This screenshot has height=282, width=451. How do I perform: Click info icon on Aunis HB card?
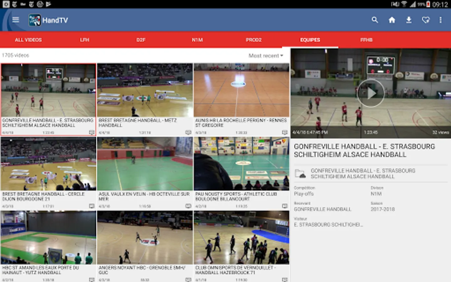click(x=284, y=133)
